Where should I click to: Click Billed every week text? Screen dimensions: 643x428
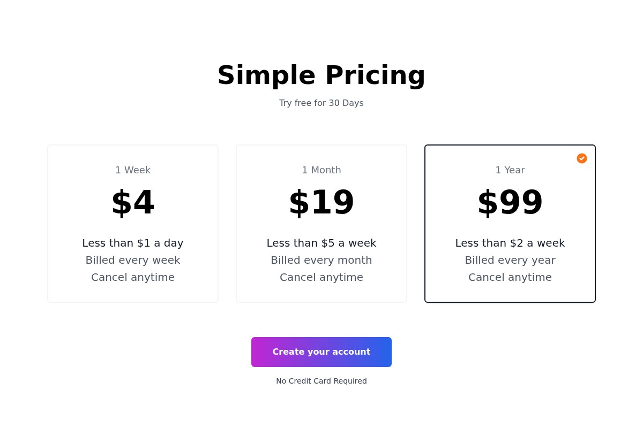pyautogui.click(x=133, y=260)
